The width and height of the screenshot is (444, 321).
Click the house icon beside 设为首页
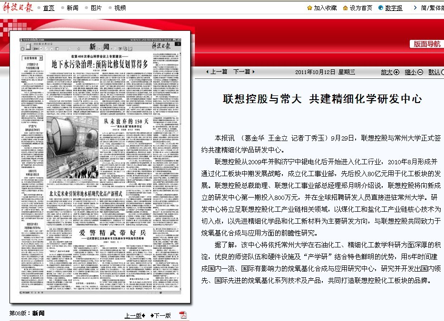[x=345, y=8]
